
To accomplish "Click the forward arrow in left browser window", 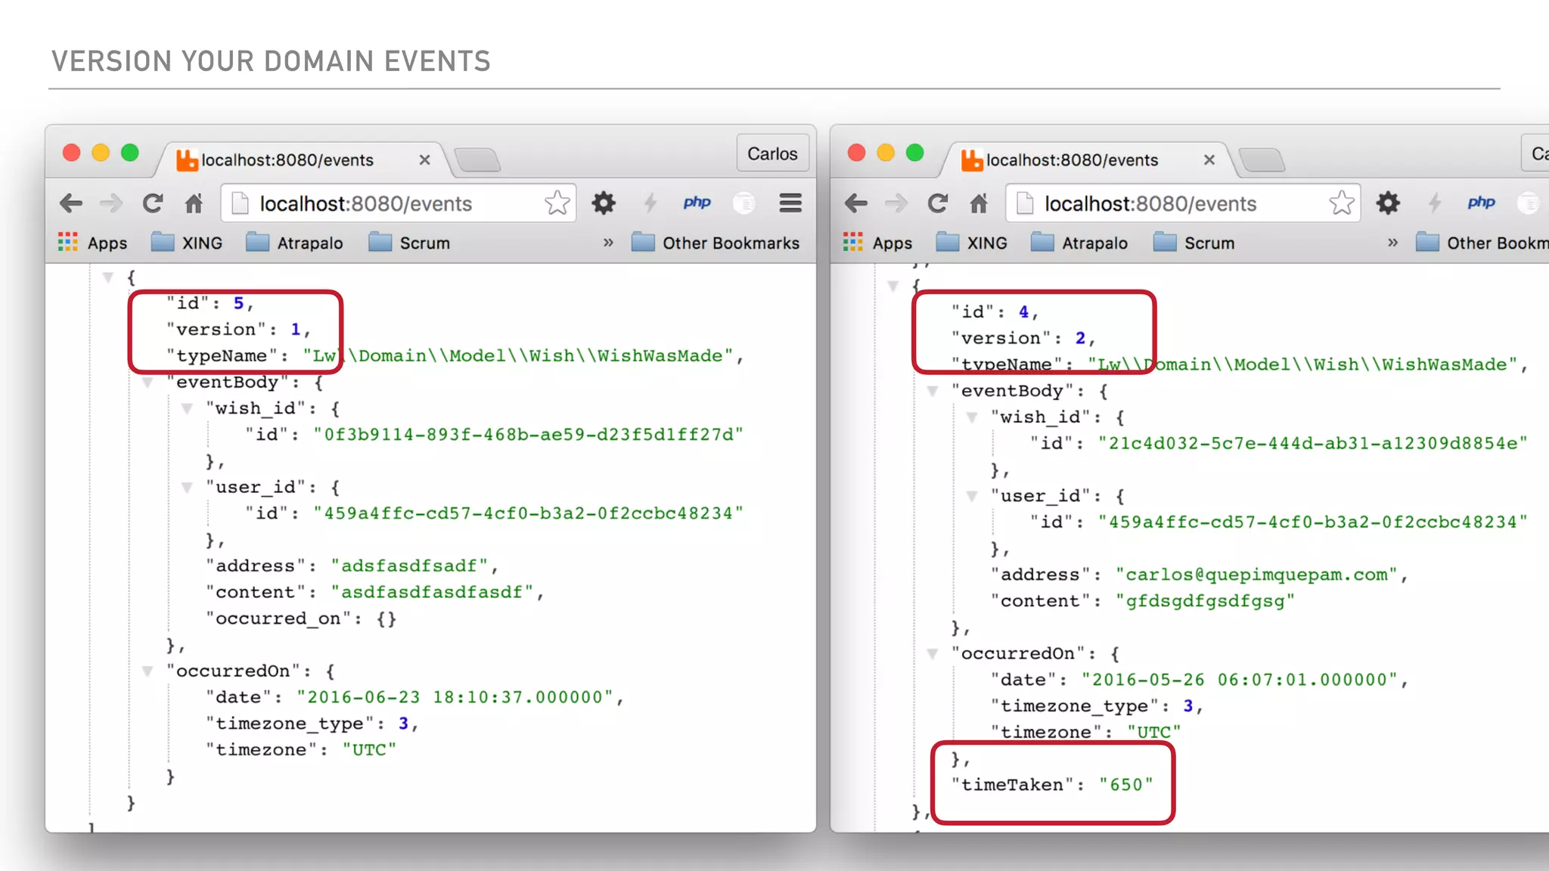I will tap(111, 203).
